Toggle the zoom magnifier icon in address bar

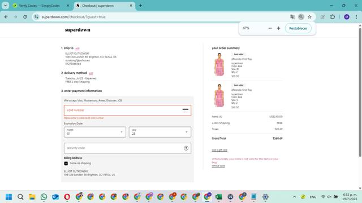pyautogui.click(x=301, y=17)
